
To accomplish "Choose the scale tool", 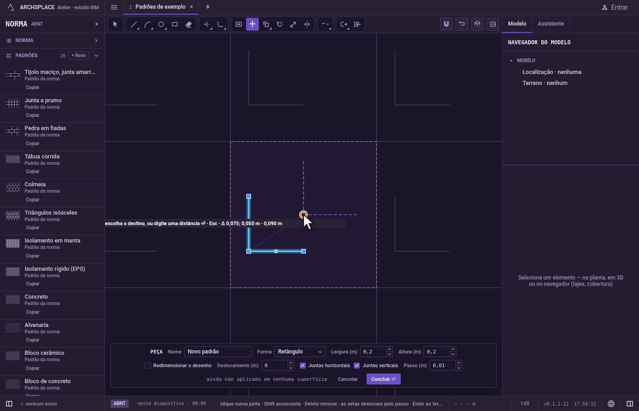I will pyautogui.click(x=293, y=24).
